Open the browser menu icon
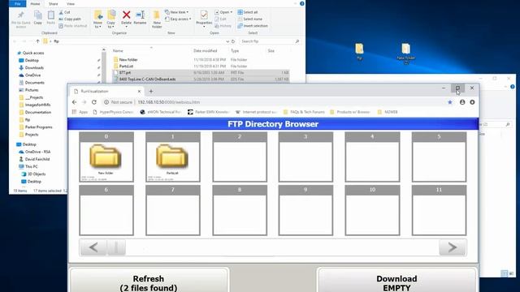The height and width of the screenshot is (292, 520). point(472,102)
